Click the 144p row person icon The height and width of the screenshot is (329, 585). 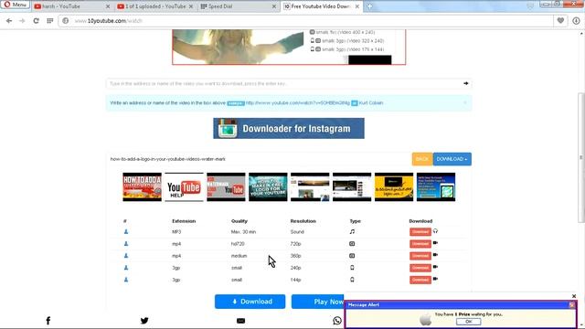tap(126, 280)
